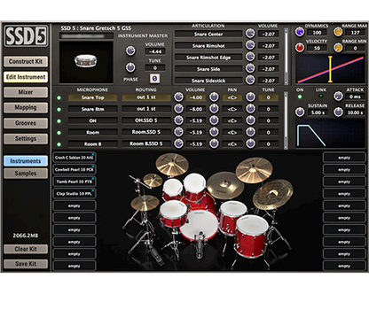Click the Snare Rimshot Edge volume knob
Screen dimensions: 369x333
pyautogui.click(x=250, y=57)
